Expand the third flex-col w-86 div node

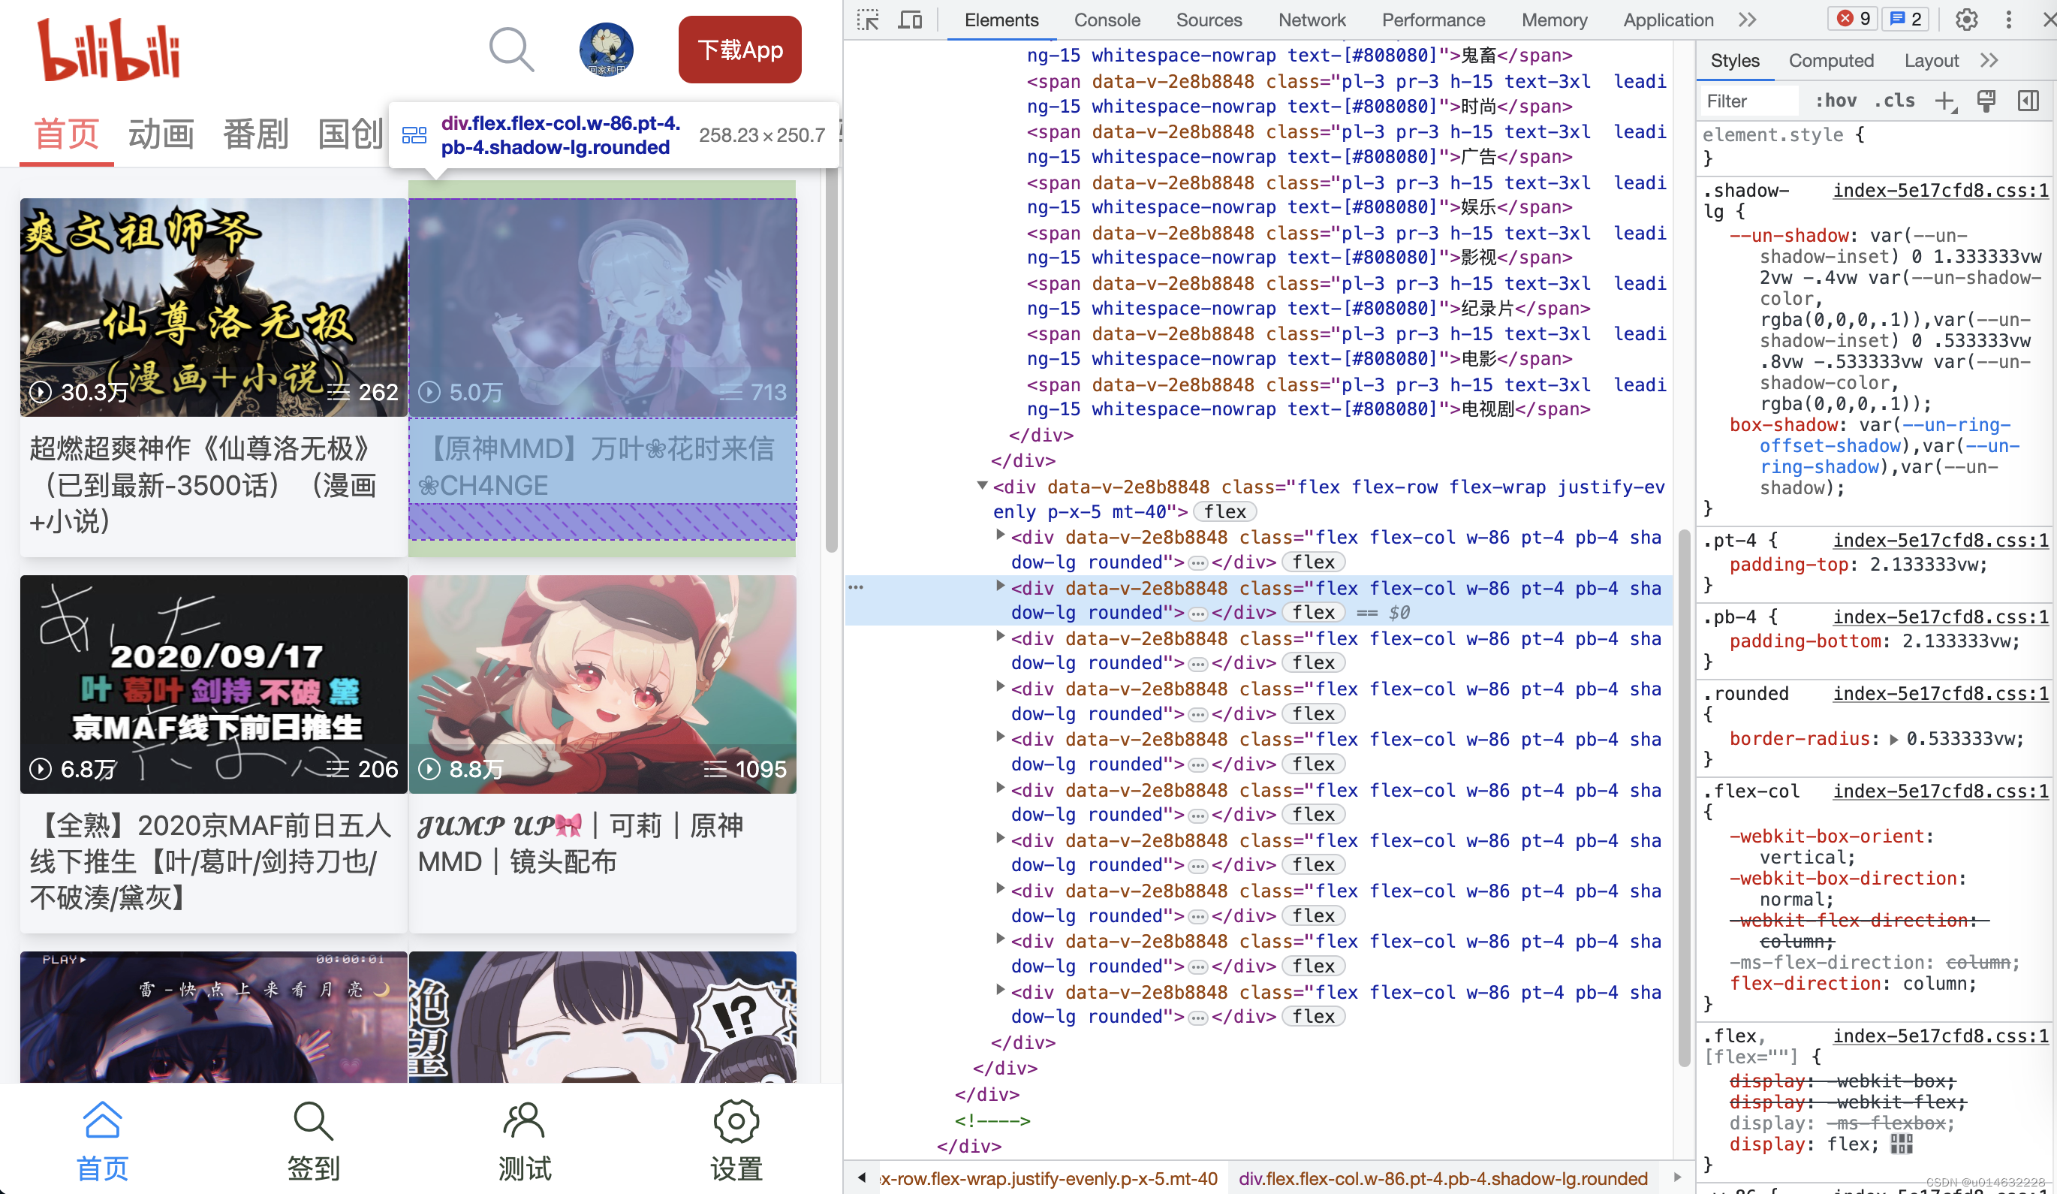1000,637
